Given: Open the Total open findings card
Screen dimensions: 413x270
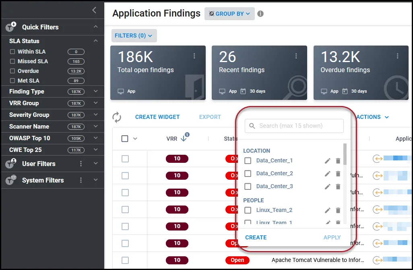Looking at the screenshot, I should click(158, 73).
